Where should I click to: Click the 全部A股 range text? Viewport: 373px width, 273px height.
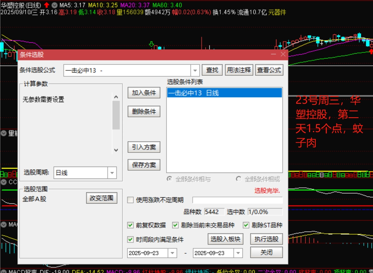[34, 199]
